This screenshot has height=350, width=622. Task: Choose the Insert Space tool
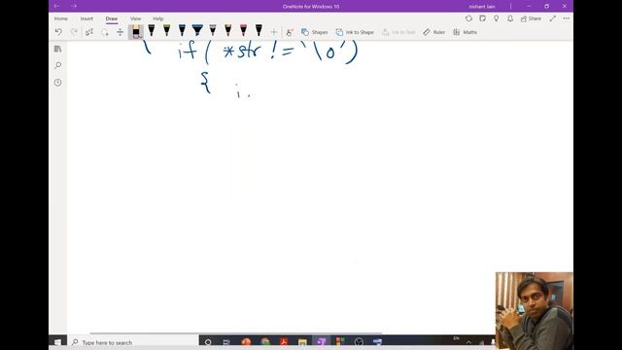[x=121, y=32]
